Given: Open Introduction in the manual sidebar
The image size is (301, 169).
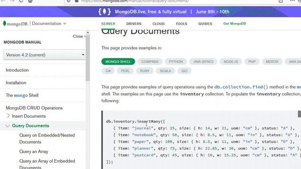Looking at the screenshot, I should click(x=17, y=70).
